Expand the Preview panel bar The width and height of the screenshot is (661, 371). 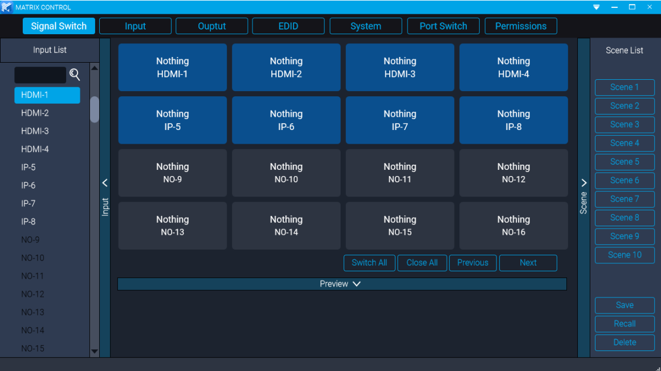(x=342, y=284)
